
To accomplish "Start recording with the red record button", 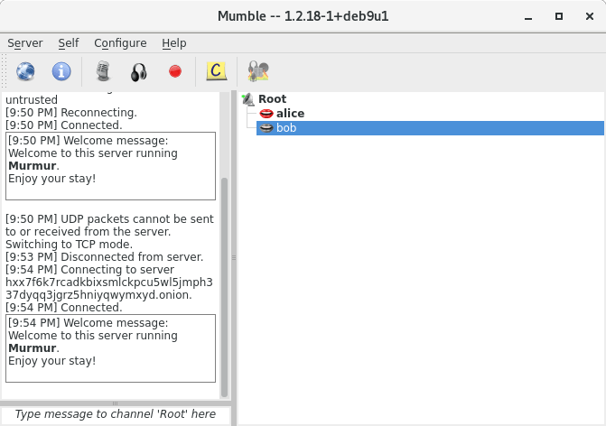I will click(x=175, y=71).
